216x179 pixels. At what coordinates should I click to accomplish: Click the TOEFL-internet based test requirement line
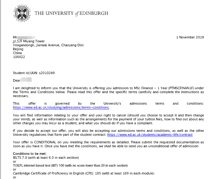click(66, 166)
